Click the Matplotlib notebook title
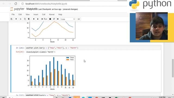 click(32, 9)
